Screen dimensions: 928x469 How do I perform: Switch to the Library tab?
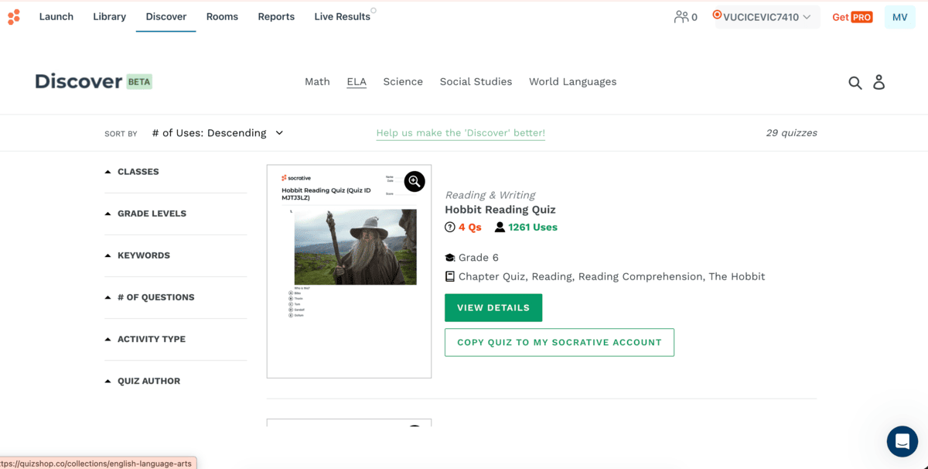(109, 17)
